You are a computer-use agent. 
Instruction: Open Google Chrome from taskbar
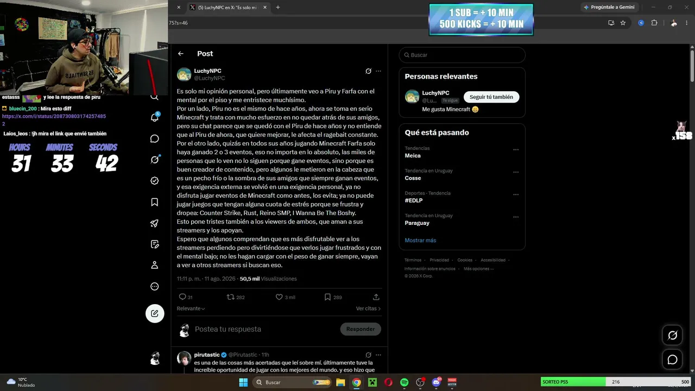356,382
